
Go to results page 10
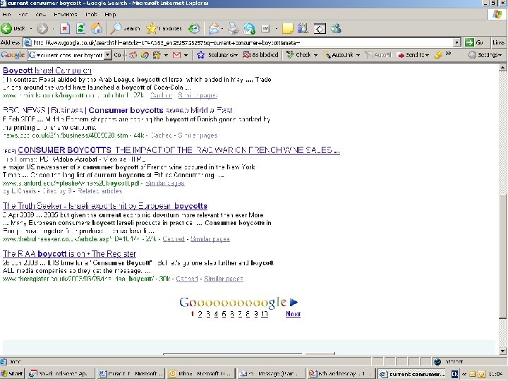click(265, 314)
